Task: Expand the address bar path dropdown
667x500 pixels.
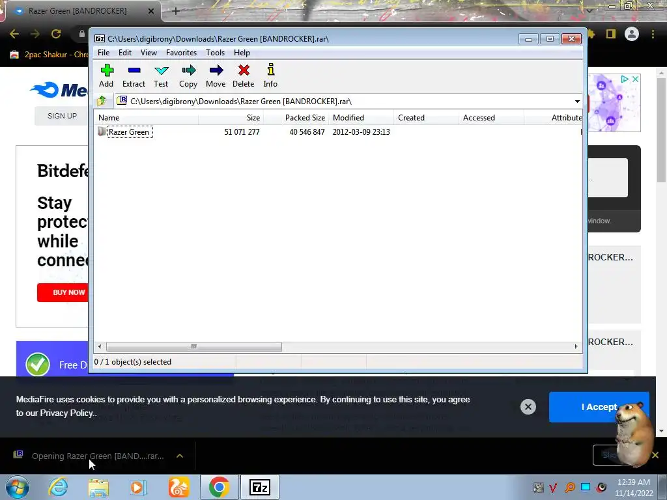Action: point(577,101)
